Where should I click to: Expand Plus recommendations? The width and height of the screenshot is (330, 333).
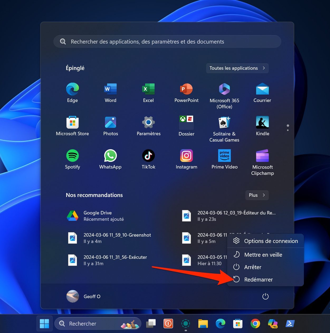pos(257,195)
